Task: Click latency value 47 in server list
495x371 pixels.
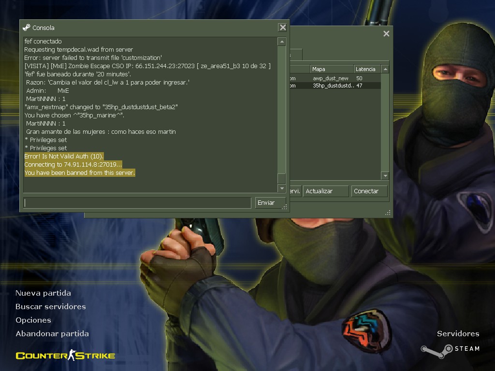Action: pos(359,86)
